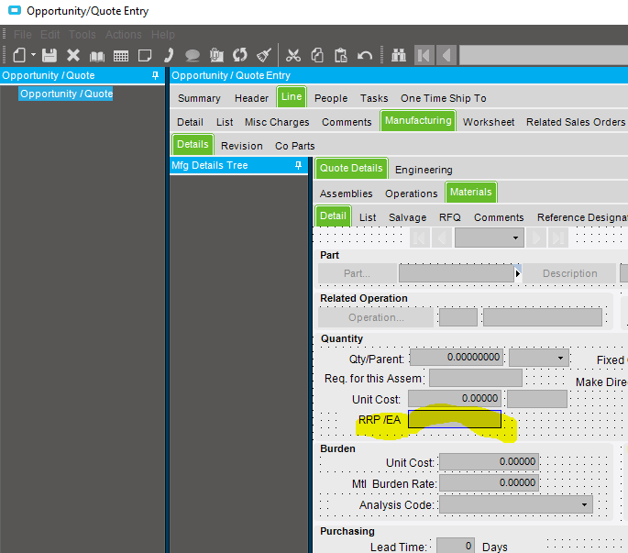The width and height of the screenshot is (628, 553).
Task: Open the Analysis Code dropdown
Action: (584, 504)
